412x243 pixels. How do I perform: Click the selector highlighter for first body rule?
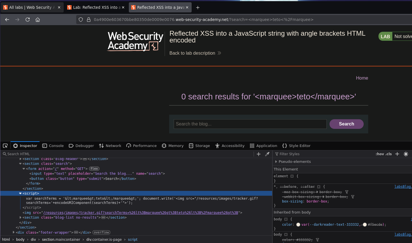coord(286,219)
